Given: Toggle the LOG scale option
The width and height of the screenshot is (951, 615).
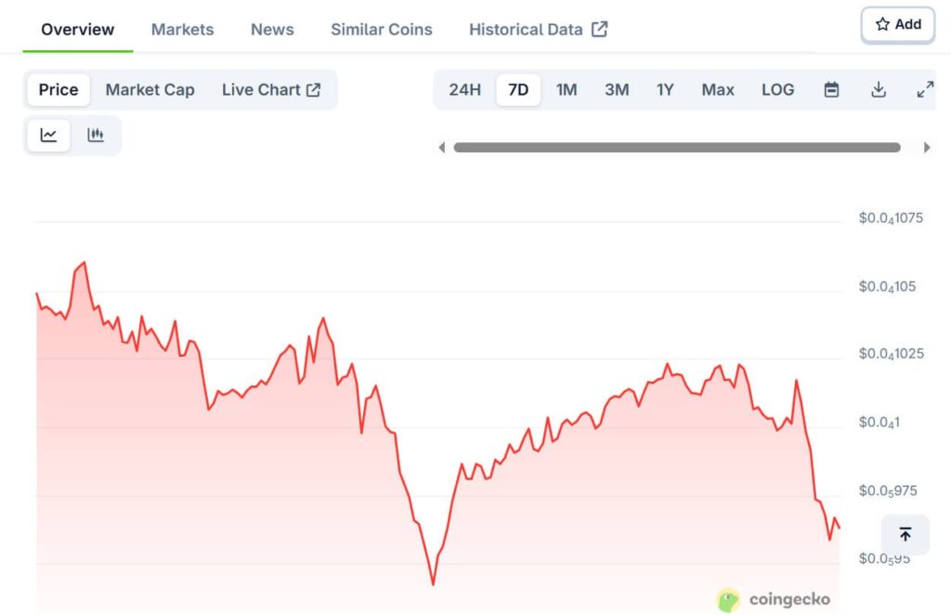Looking at the screenshot, I should (x=777, y=90).
